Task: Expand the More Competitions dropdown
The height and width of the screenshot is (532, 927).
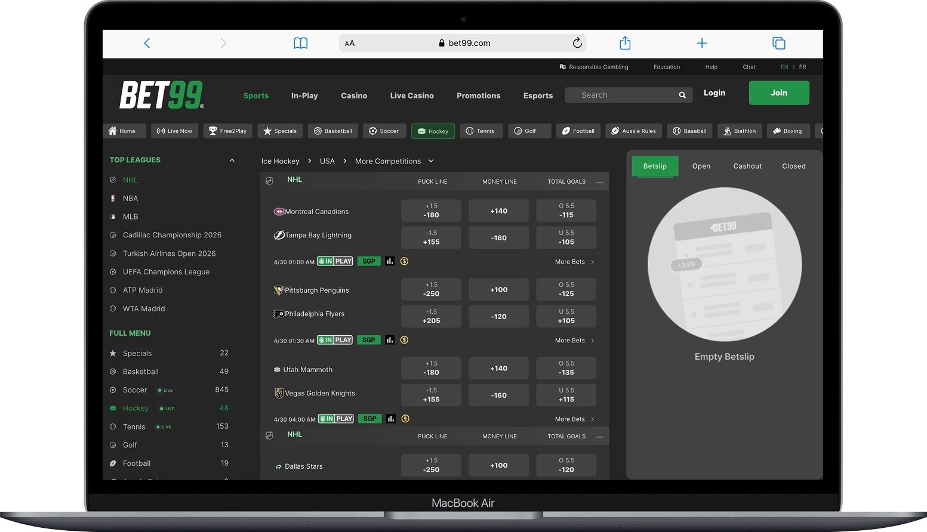Action: 431,161
